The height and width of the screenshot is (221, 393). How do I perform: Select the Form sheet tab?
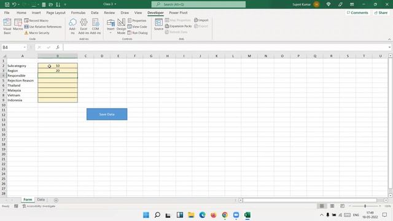[28, 200]
